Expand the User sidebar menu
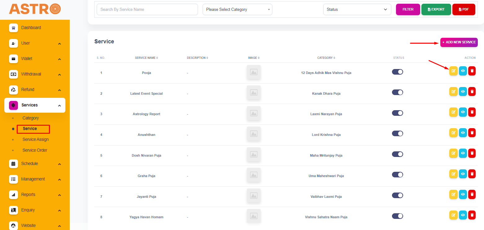 [x=35, y=43]
